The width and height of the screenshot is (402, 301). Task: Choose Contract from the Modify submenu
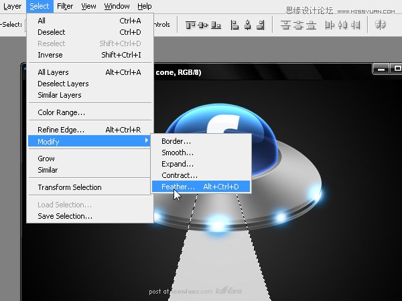point(180,175)
